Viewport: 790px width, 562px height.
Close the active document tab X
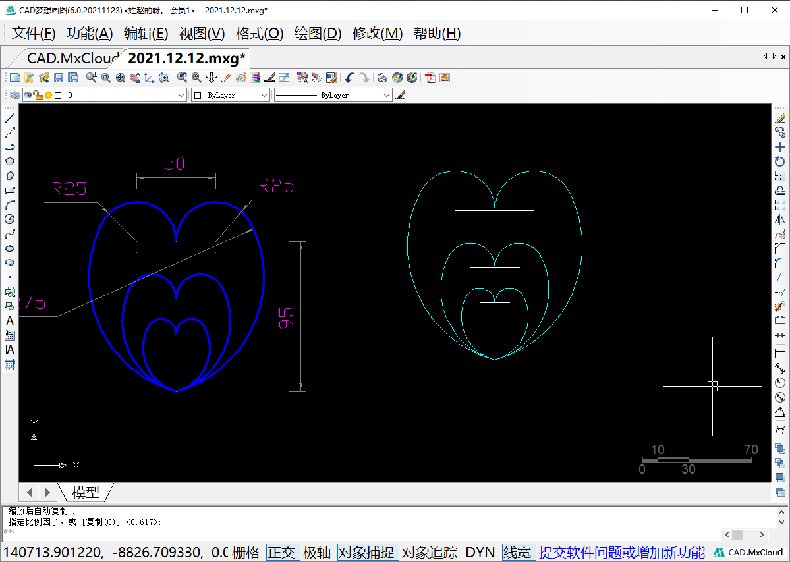(783, 57)
